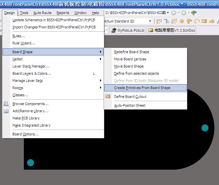
Task: Switch to the MyPcbLib.PcbLib tab
Action: 127,30
